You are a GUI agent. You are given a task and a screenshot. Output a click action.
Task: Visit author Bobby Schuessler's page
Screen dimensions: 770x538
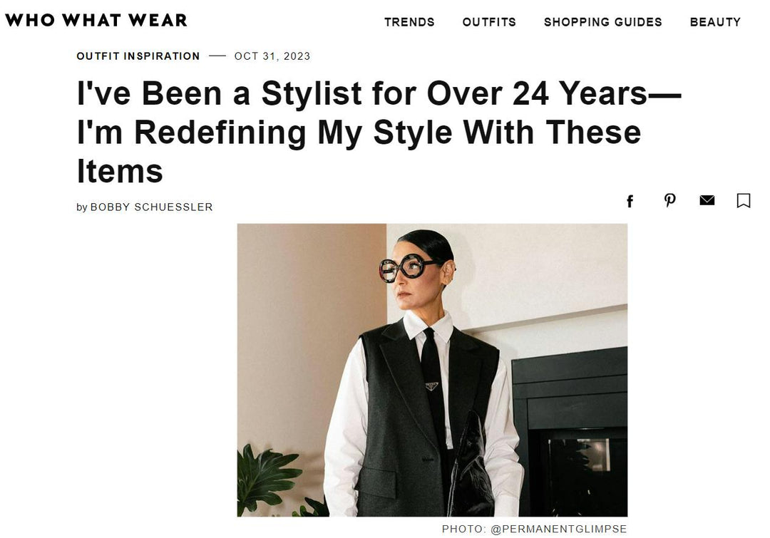pyautogui.click(x=151, y=207)
